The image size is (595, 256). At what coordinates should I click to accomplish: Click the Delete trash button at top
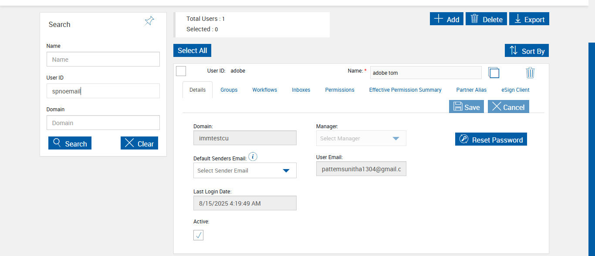point(486,19)
